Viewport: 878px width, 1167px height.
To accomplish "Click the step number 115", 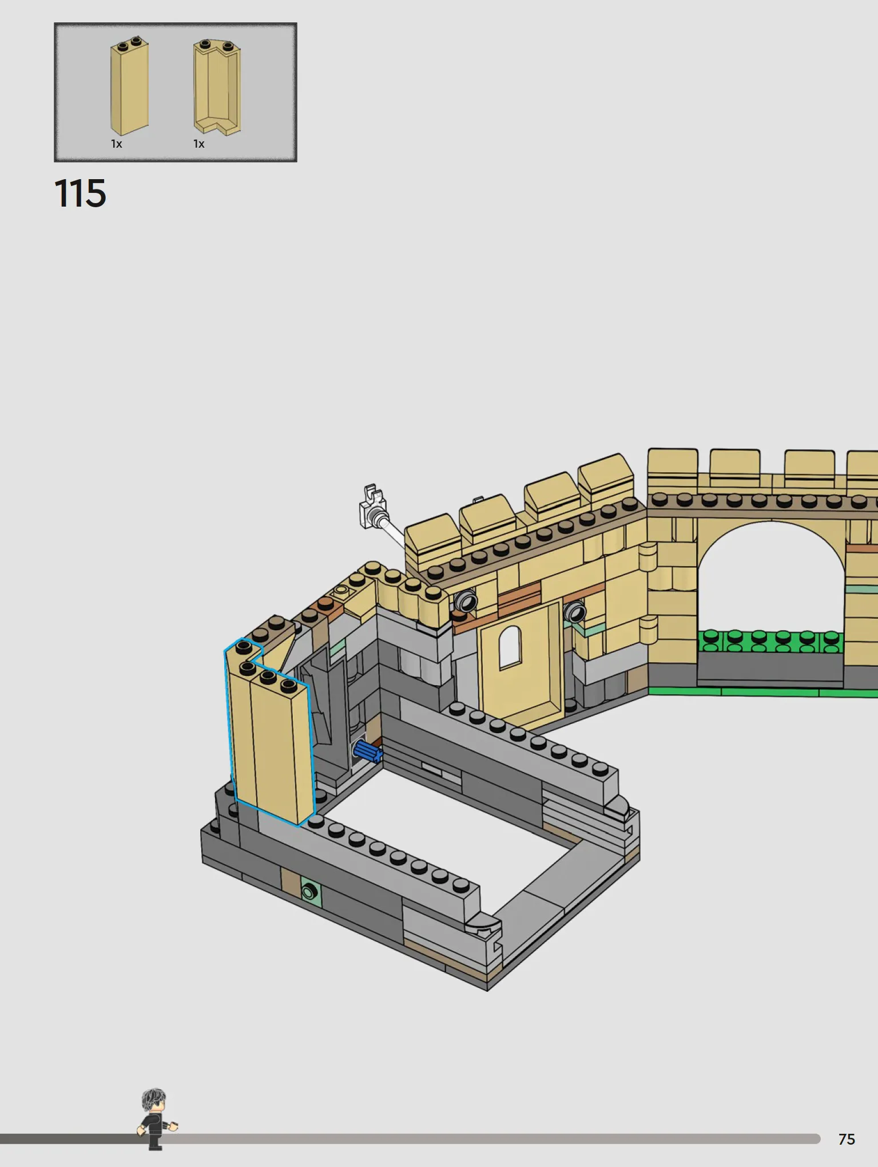I will [80, 193].
